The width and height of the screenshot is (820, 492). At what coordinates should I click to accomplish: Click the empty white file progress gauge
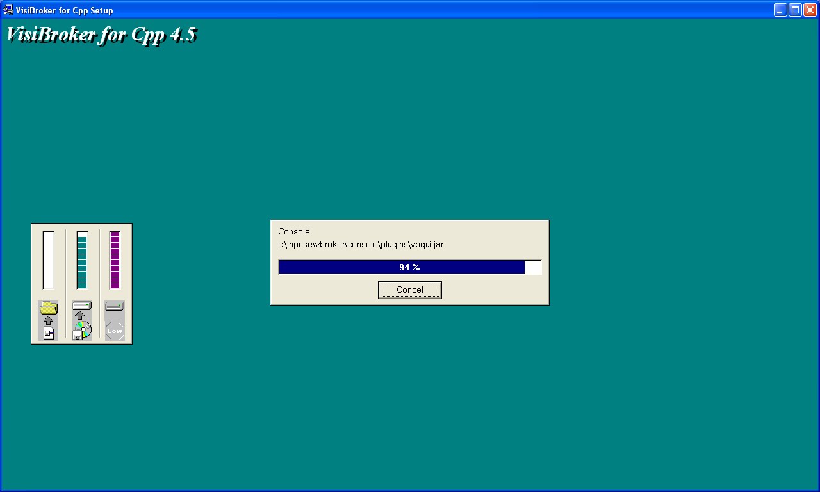(x=49, y=260)
